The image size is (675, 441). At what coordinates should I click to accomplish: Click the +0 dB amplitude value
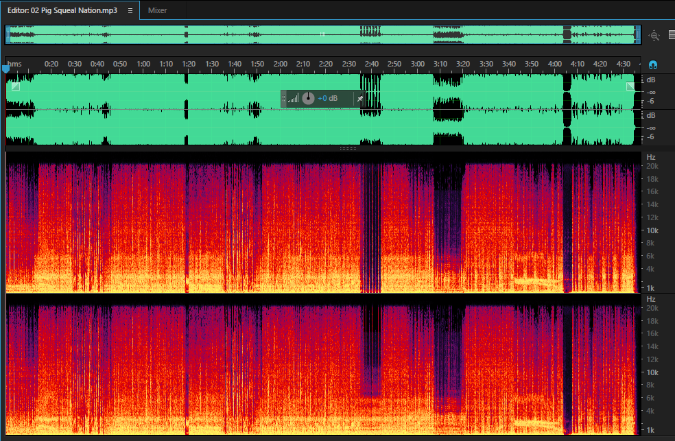pyautogui.click(x=328, y=99)
